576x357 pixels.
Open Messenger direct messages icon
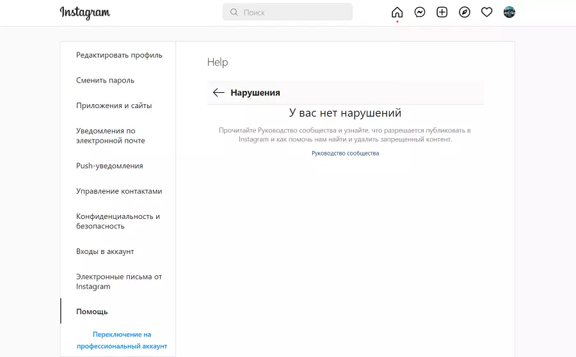coord(420,12)
